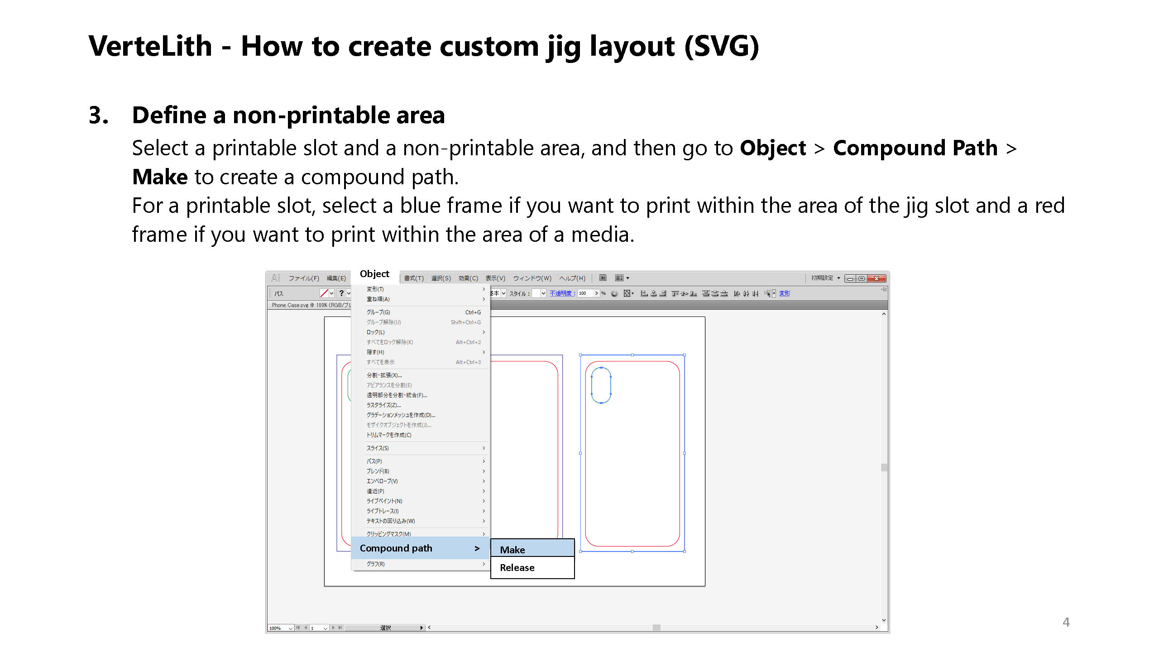Image resolution: width=1159 pixels, height=652 pixels.
Task: Click vertical align top icon
Action: (675, 293)
